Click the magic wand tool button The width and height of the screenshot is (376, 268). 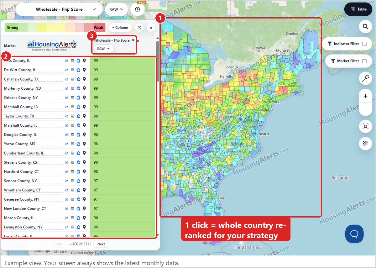(365, 79)
